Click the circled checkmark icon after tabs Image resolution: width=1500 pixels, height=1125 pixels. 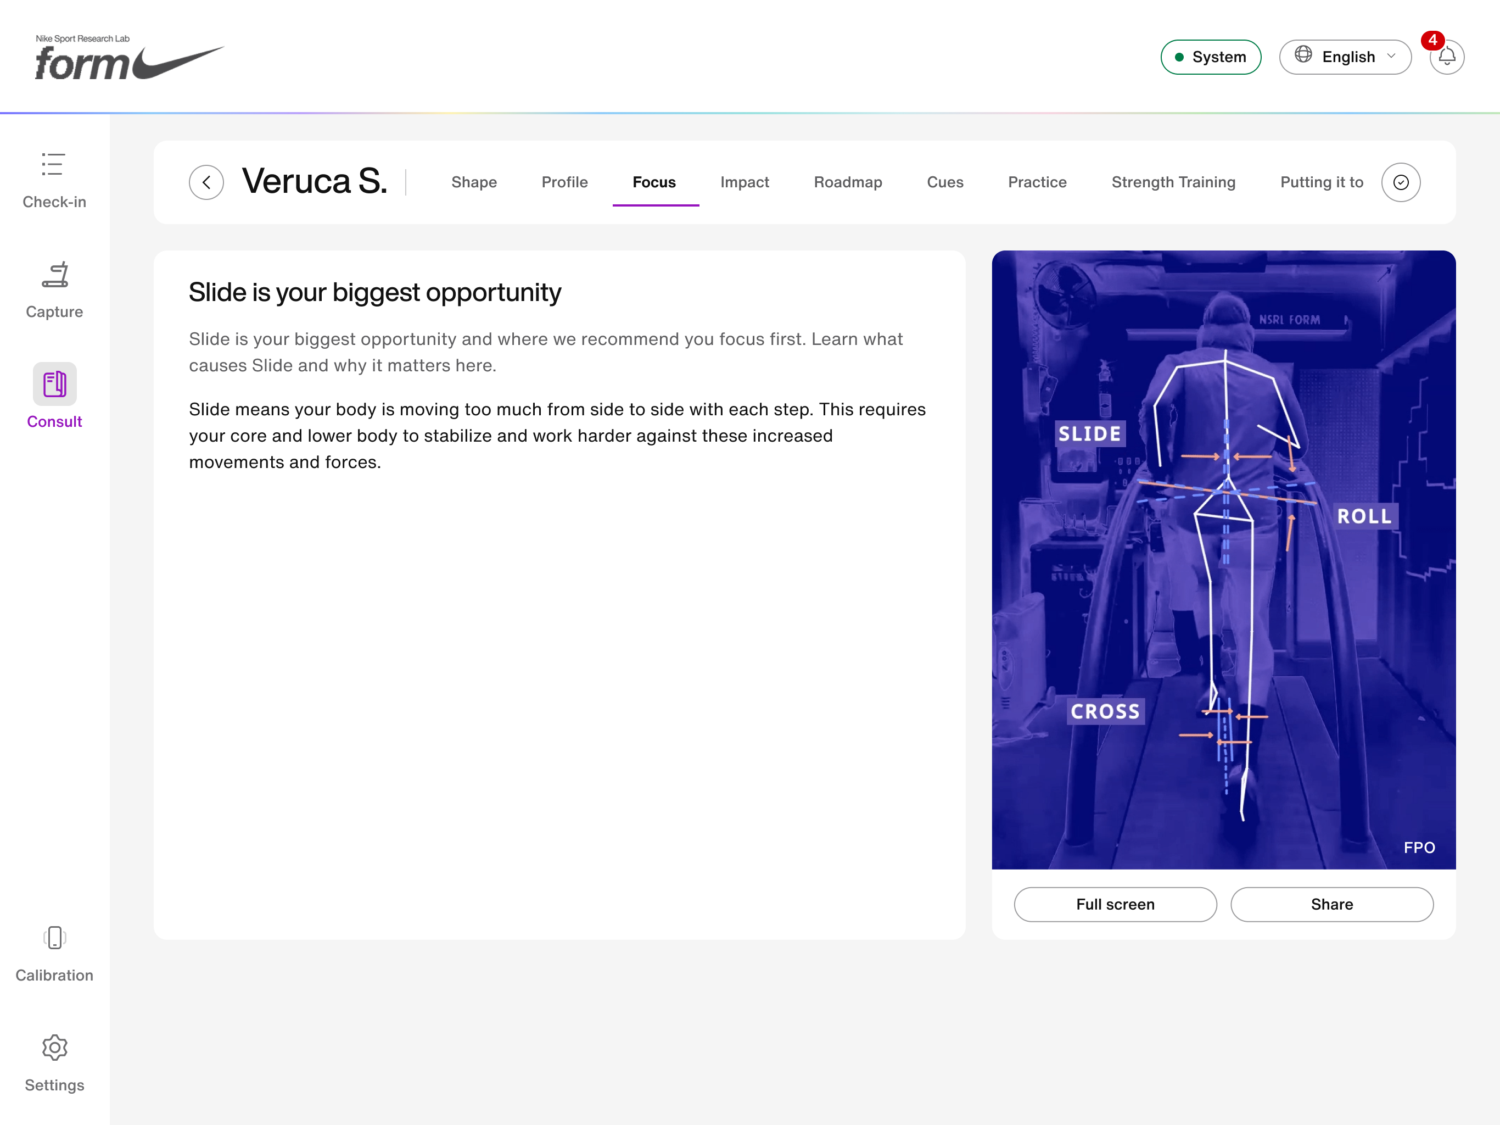1400,182
